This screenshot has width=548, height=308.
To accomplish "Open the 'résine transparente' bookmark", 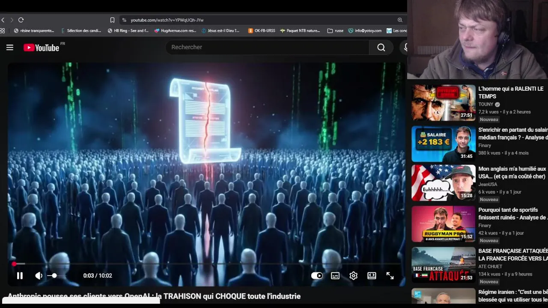I will coord(34,31).
